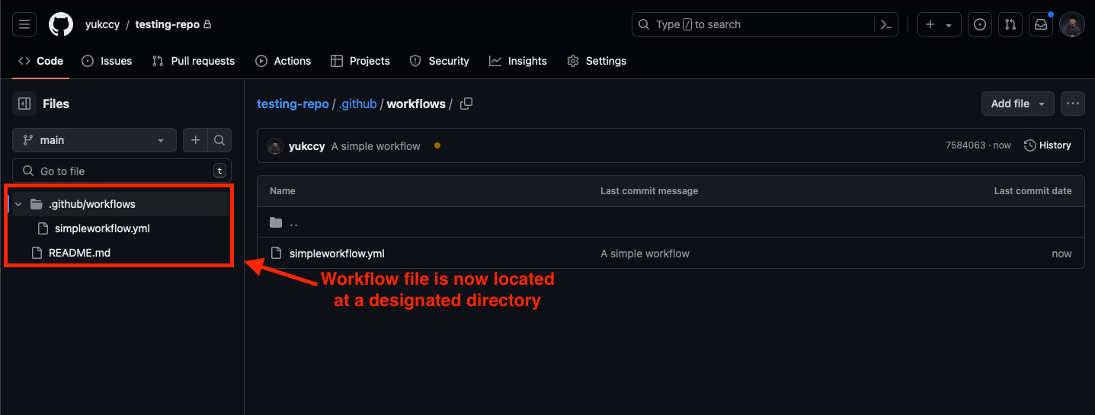
Task: Switch to the Pull requests tab
Action: pyautogui.click(x=194, y=61)
